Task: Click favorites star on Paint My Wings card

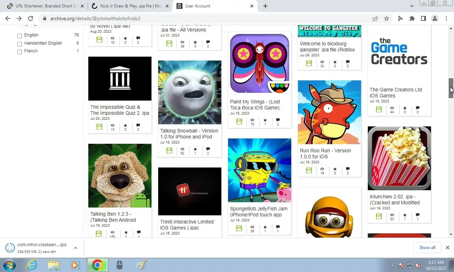Action: [x=265, y=120]
